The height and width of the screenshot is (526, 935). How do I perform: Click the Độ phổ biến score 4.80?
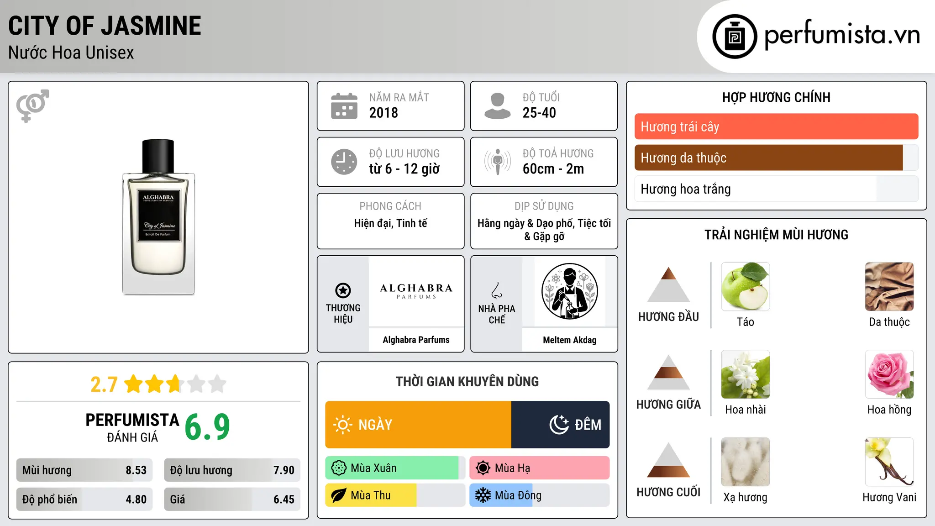click(136, 500)
